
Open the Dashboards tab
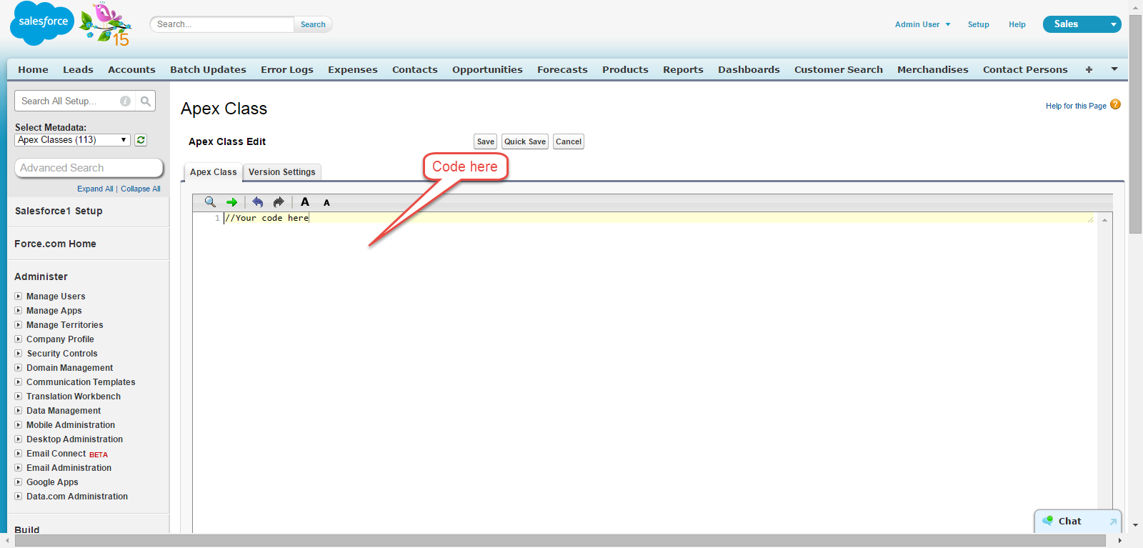(749, 69)
